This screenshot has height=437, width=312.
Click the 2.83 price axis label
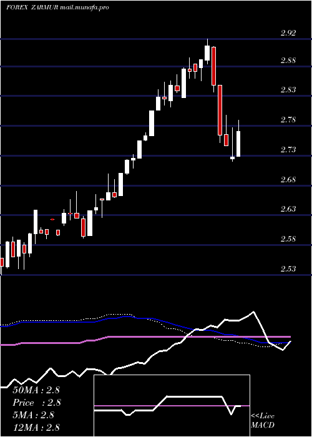coord(288,89)
